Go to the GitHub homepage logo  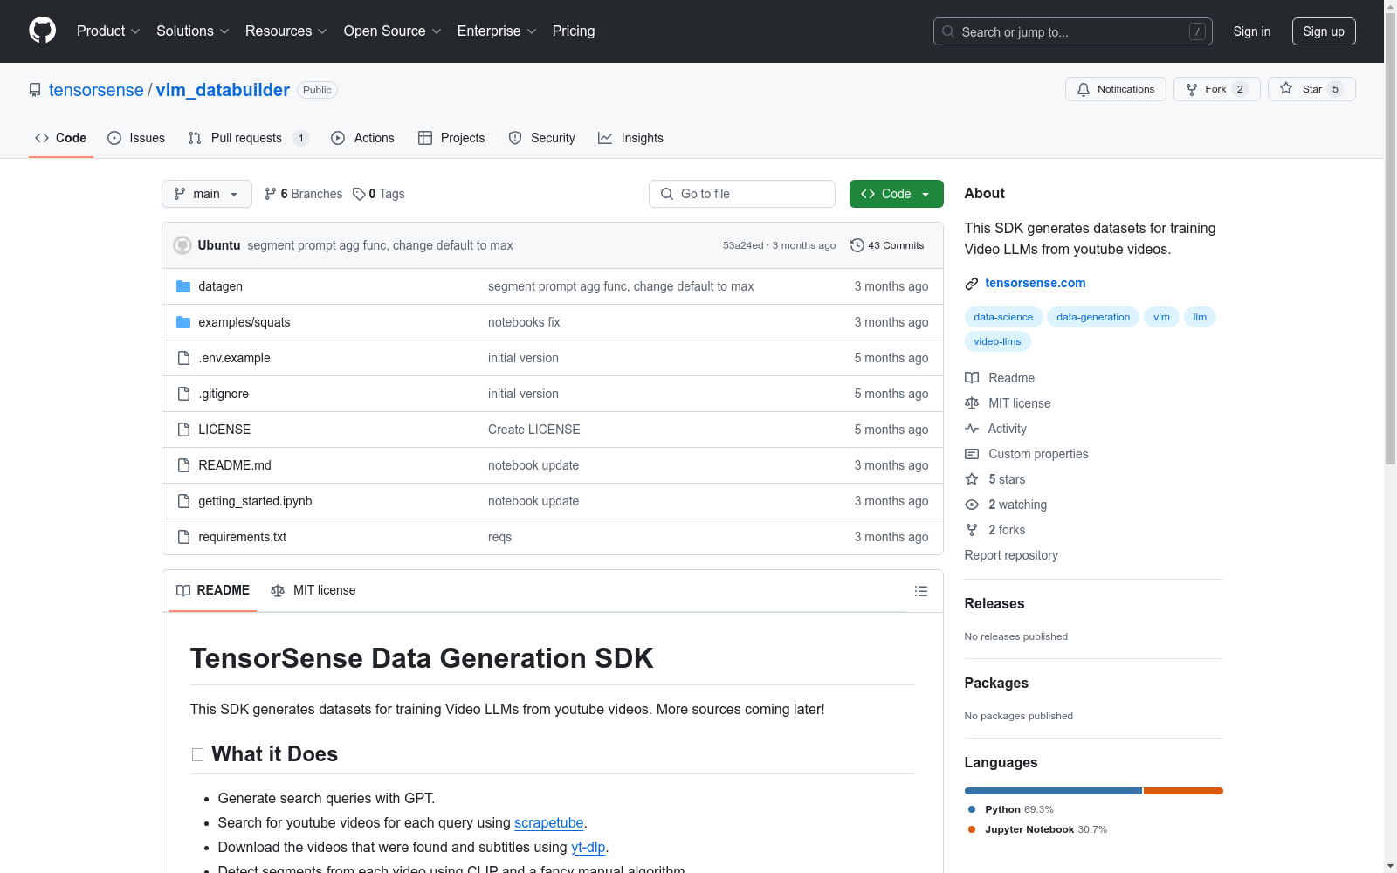[42, 31]
